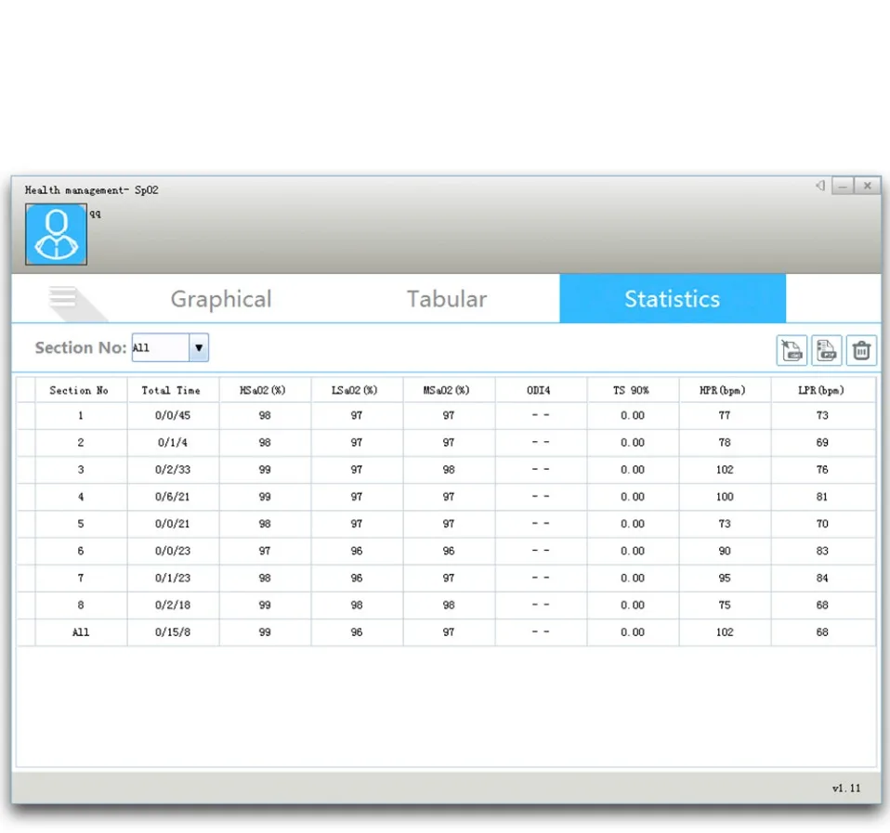Click the HSaO2 (%) column header
This screenshot has height=833, width=890.
point(263,390)
